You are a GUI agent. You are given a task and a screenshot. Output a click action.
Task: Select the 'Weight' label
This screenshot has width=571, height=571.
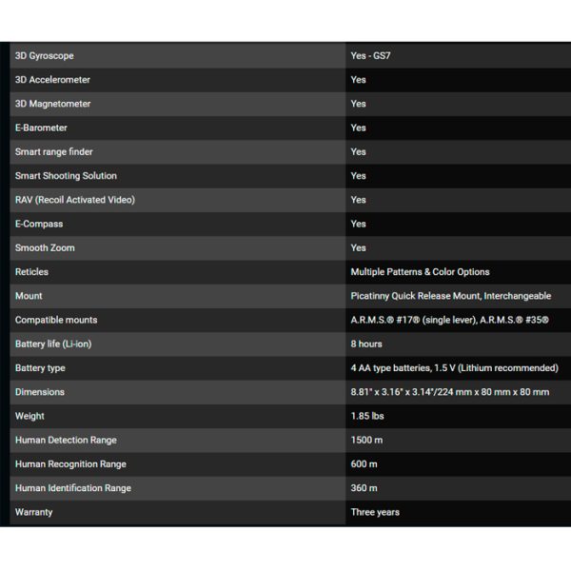click(x=30, y=416)
